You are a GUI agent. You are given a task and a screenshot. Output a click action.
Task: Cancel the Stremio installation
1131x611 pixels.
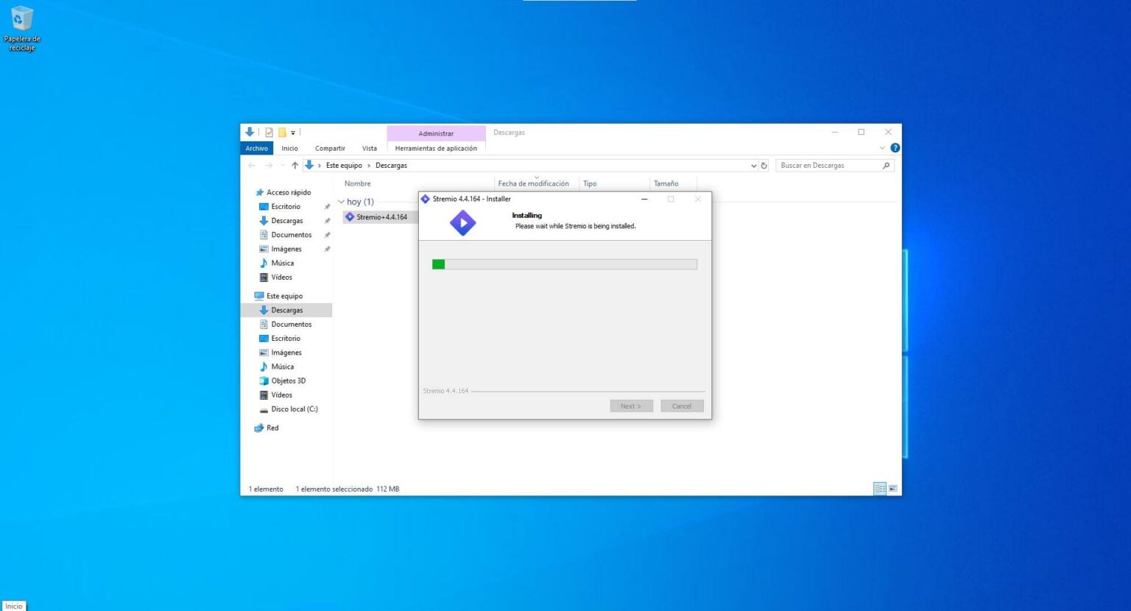681,406
